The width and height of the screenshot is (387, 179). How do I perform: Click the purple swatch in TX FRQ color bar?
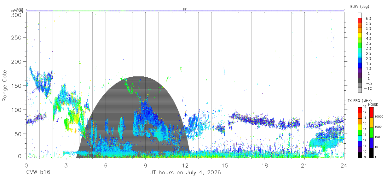point(360,149)
